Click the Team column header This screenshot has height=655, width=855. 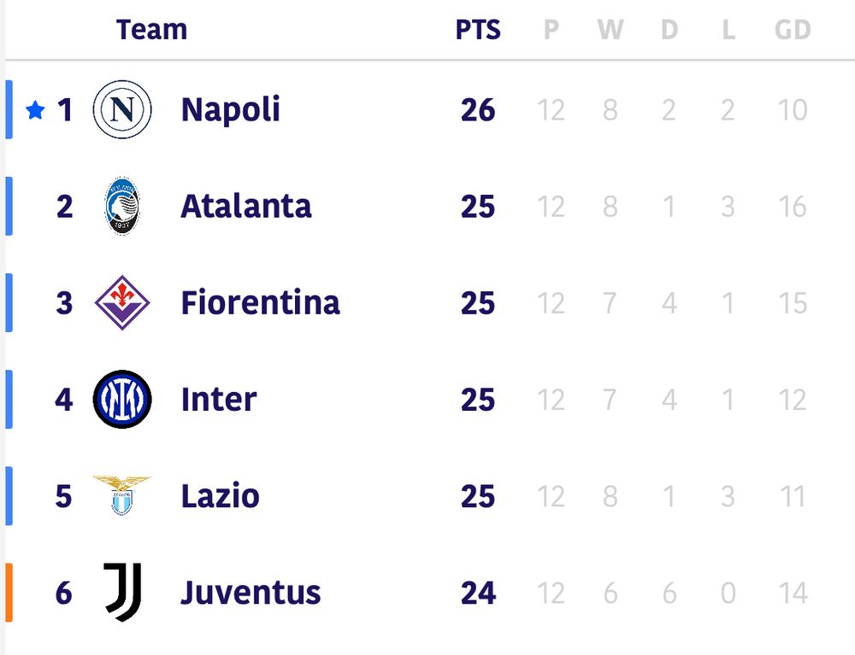click(151, 30)
